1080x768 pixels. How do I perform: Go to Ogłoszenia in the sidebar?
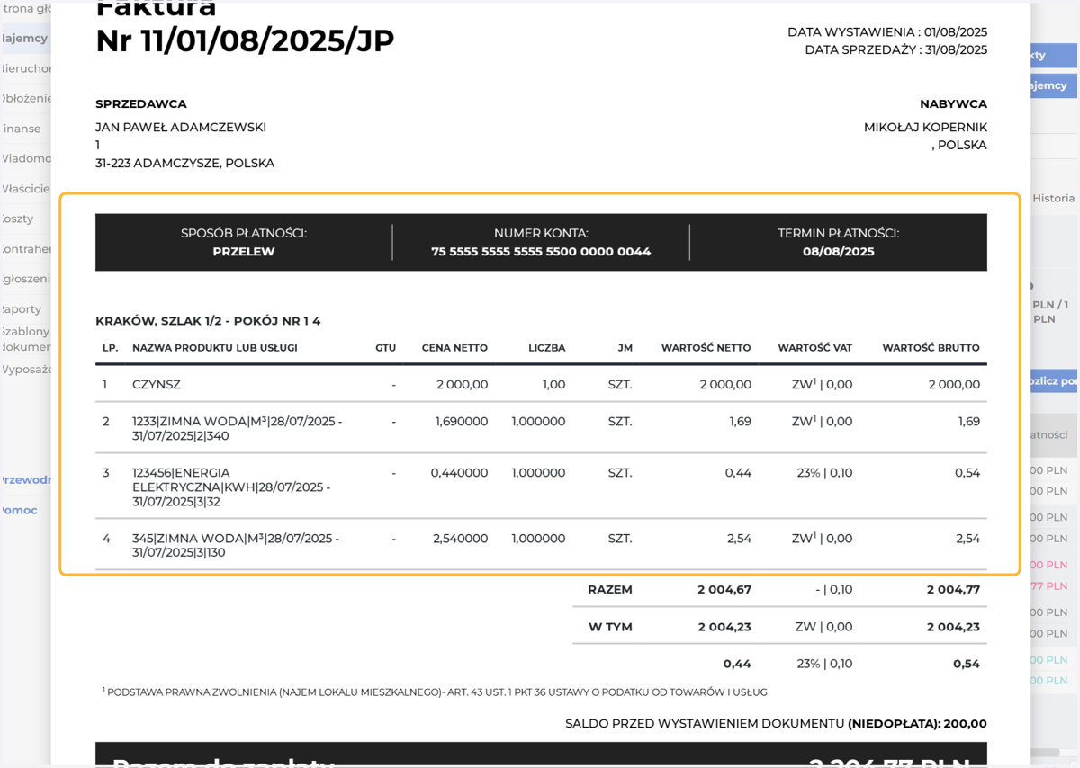[x=26, y=279]
